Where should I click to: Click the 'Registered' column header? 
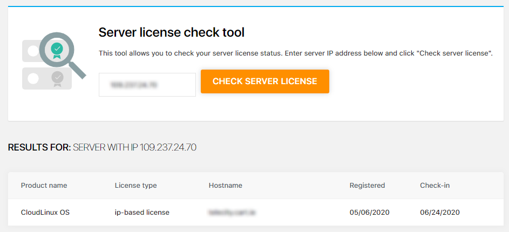(x=367, y=186)
